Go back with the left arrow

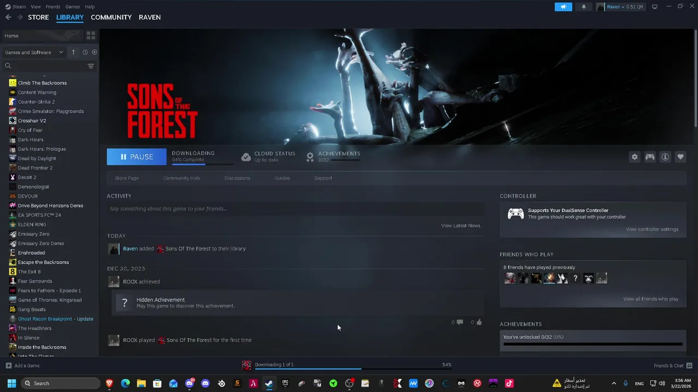[8, 17]
